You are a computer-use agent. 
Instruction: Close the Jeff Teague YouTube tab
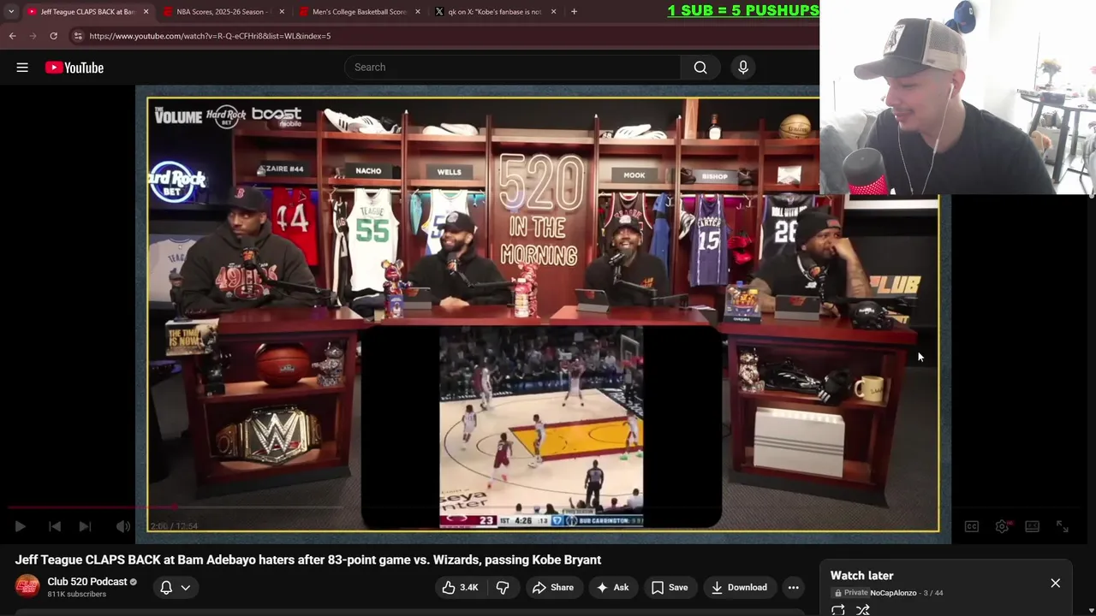[x=146, y=12]
